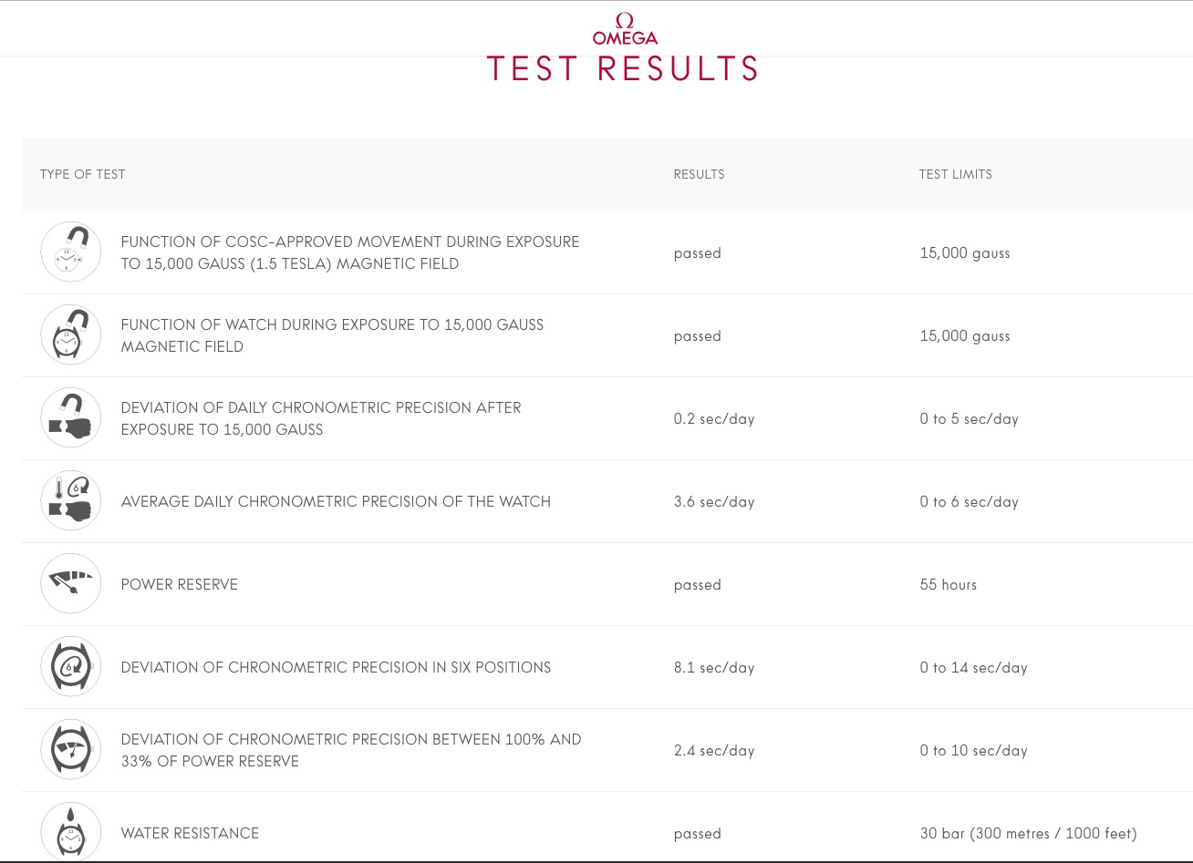Click the watch with power gauge icon
The image size is (1193, 863).
pyautogui.click(x=71, y=749)
